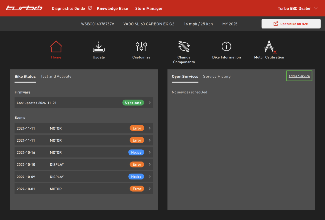Image resolution: width=325 pixels, height=220 pixels.
Task: Open the 2024-10-09 DISPLAY notice event
Action: 84,177
